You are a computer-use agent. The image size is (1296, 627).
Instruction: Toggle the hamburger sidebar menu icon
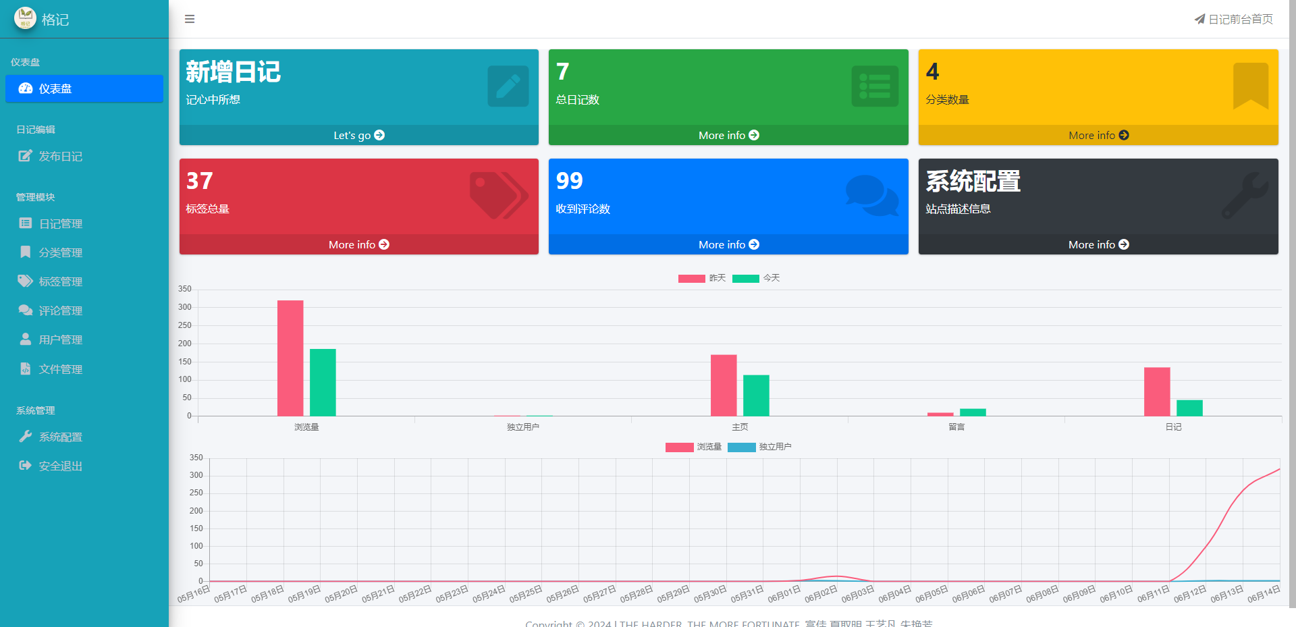190,19
